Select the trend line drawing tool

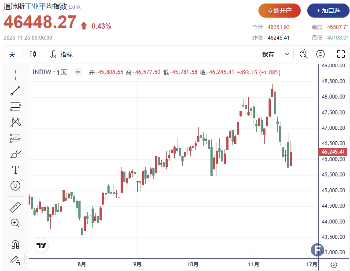(x=15, y=91)
